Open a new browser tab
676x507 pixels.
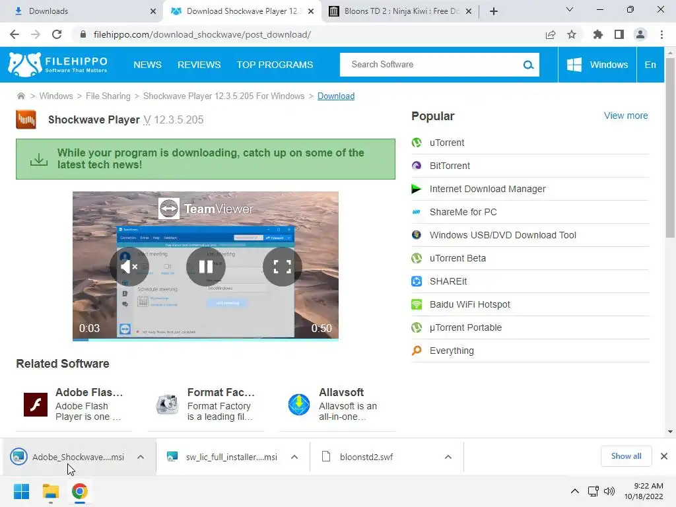494,11
